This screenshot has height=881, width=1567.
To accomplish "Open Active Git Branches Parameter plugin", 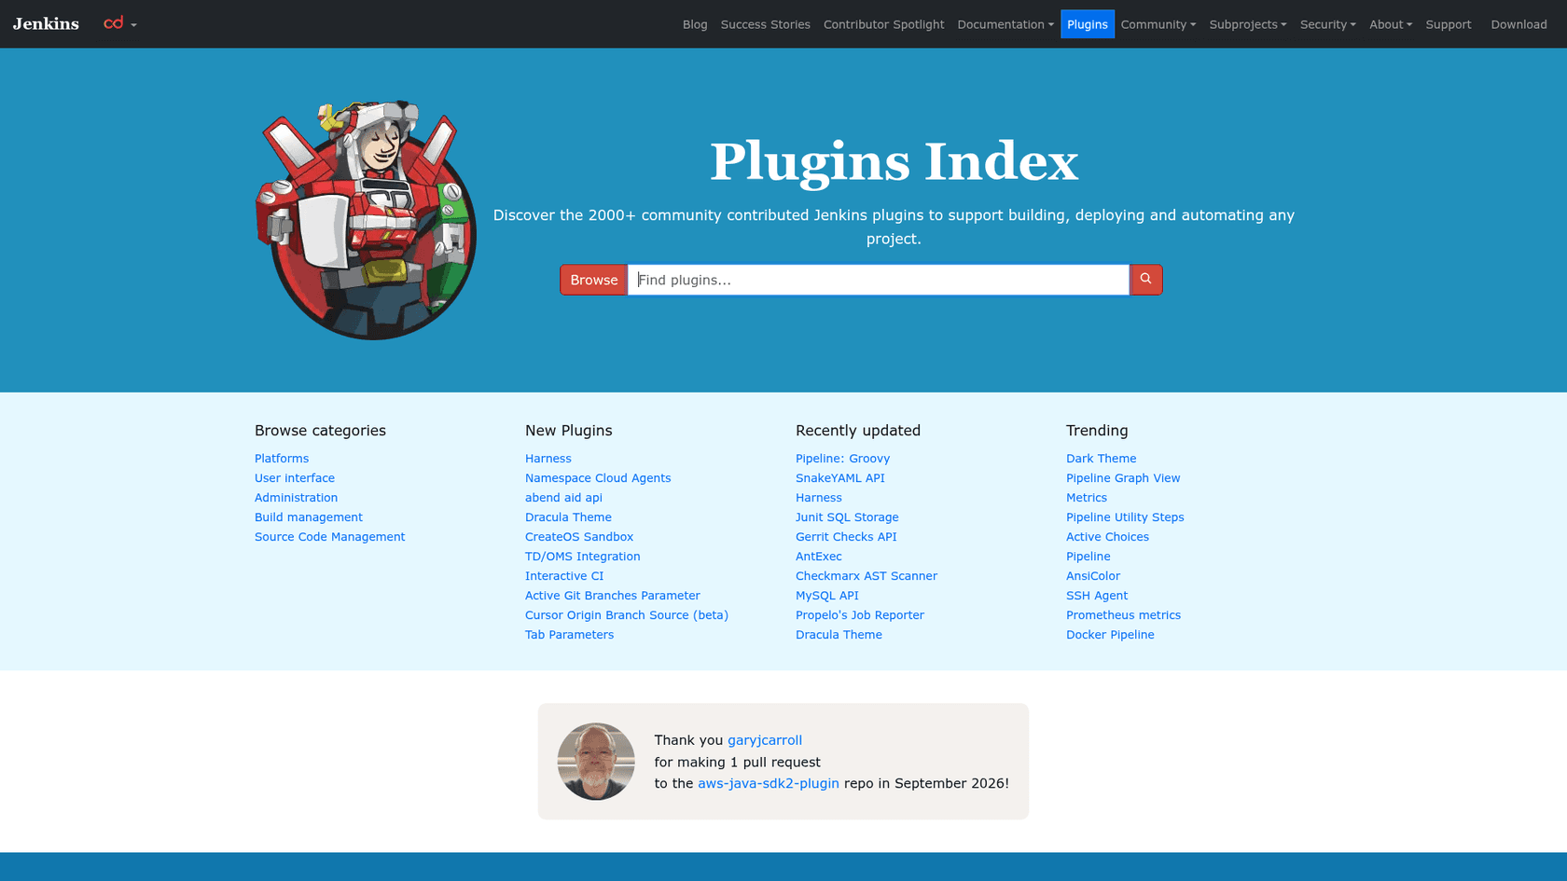I will click(x=613, y=596).
